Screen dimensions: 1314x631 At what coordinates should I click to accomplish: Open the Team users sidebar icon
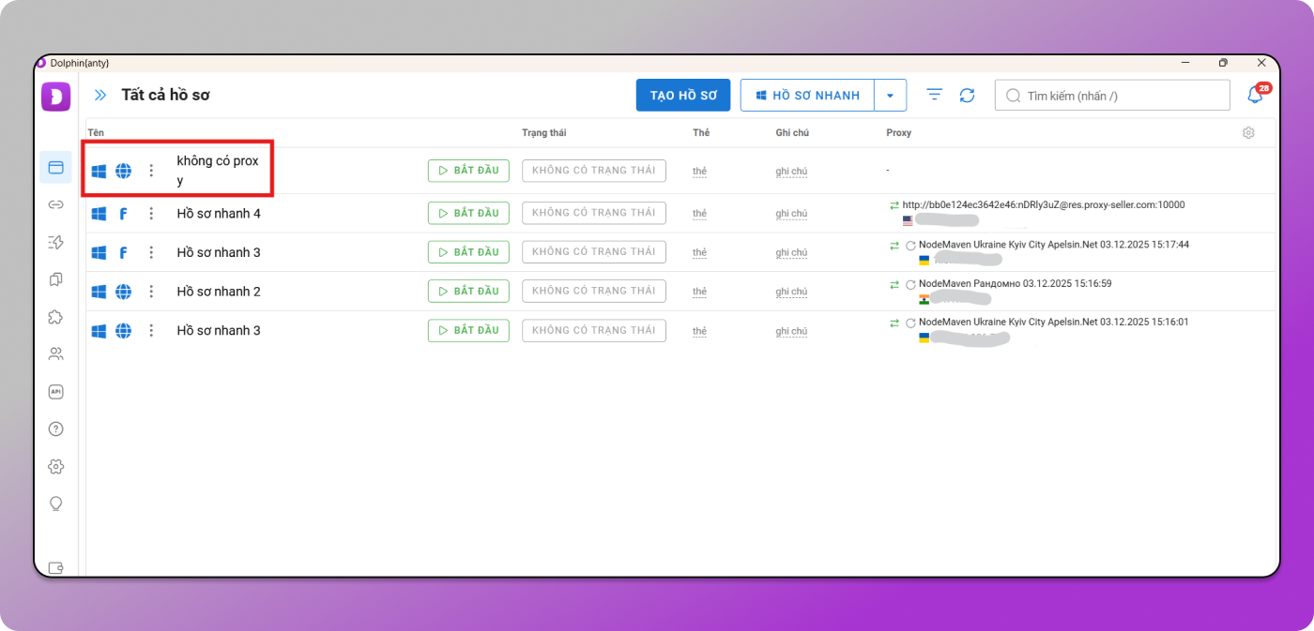[55, 354]
